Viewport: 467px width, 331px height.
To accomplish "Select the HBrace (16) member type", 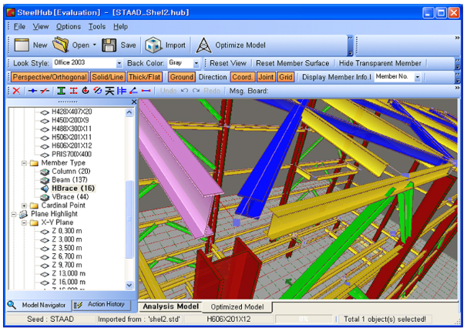I will pos(72,188).
